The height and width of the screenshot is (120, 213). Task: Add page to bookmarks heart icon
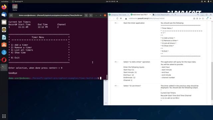point(203,19)
